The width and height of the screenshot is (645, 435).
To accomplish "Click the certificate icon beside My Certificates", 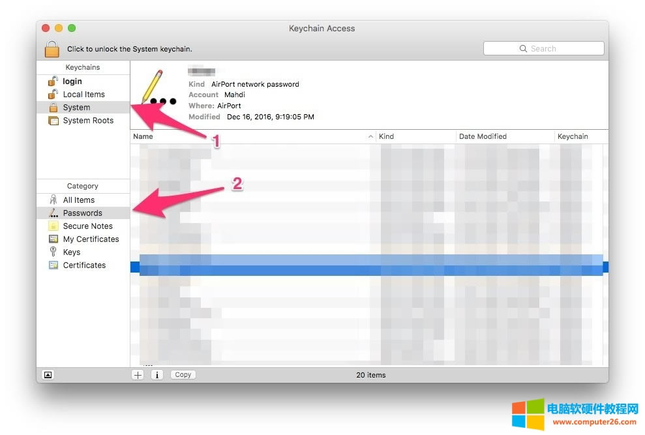I will pos(53,239).
